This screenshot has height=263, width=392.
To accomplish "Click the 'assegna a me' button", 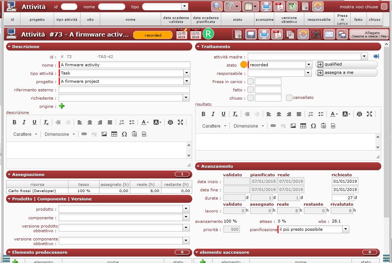I will click(x=346, y=73).
